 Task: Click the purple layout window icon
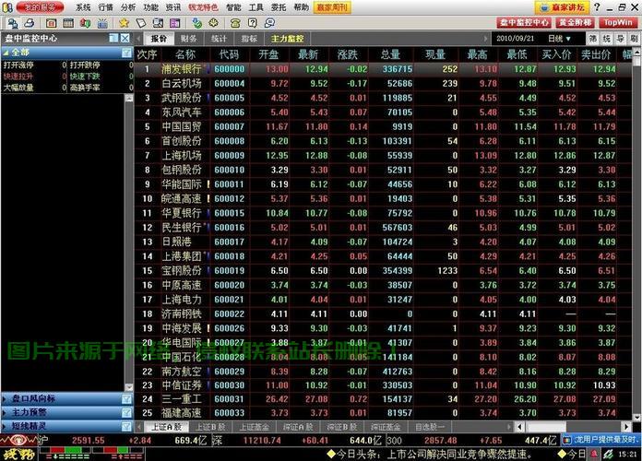pyautogui.click(x=175, y=23)
